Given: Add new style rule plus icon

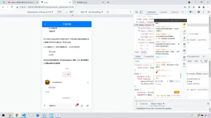Looking at the screenshot, I should point(201,61).
